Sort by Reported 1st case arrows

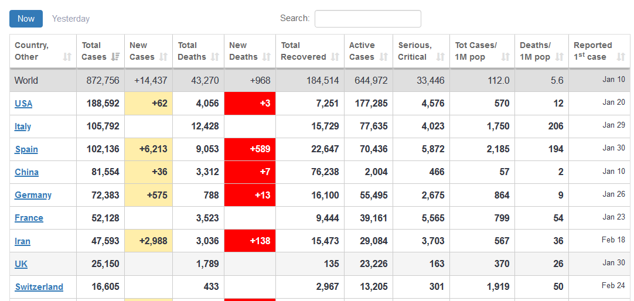click(619, 57)
